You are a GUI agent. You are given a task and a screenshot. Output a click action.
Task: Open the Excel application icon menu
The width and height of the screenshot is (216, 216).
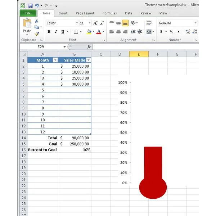pos(22,6)
